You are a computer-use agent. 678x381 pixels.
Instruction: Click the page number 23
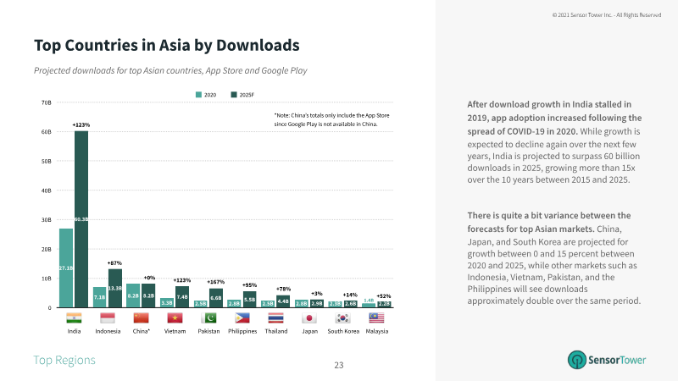[x=339, y=365]
